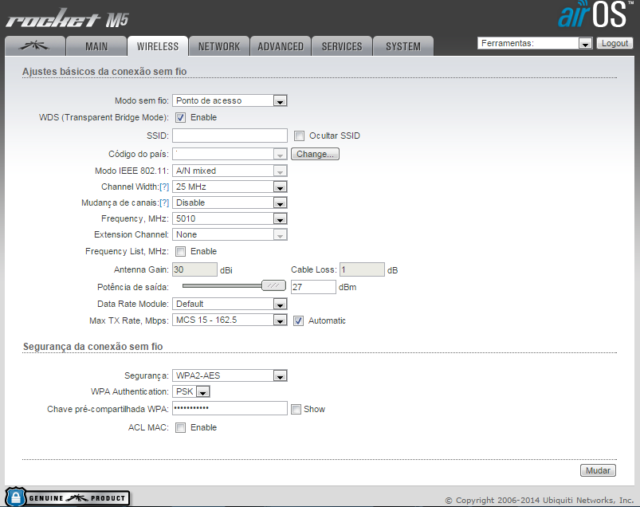Click the Genuine Product badge

click(67, 497)
